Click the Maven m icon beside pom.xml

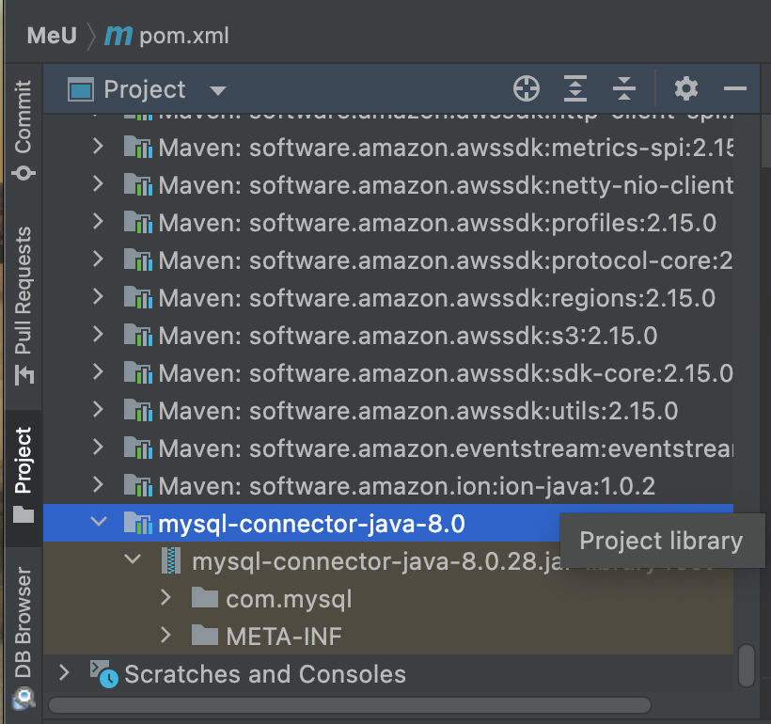coord(118,36)
